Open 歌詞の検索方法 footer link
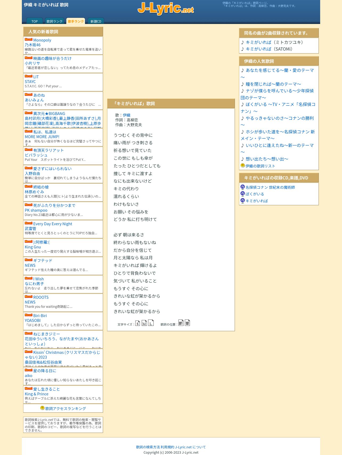The width and height of the screenshot is (342, 455). (x=148, y=447)
